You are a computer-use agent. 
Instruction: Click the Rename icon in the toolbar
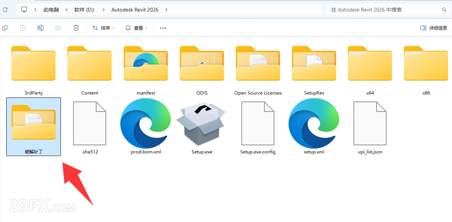click(40, 28)
